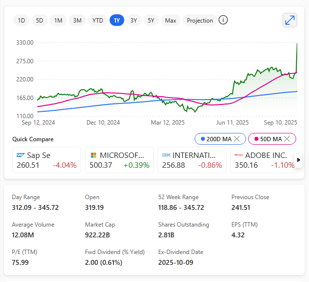Click the Adobe logo icon
This screenshot has width=309, height=282.
pyautogui.click(x=239, y=155)
